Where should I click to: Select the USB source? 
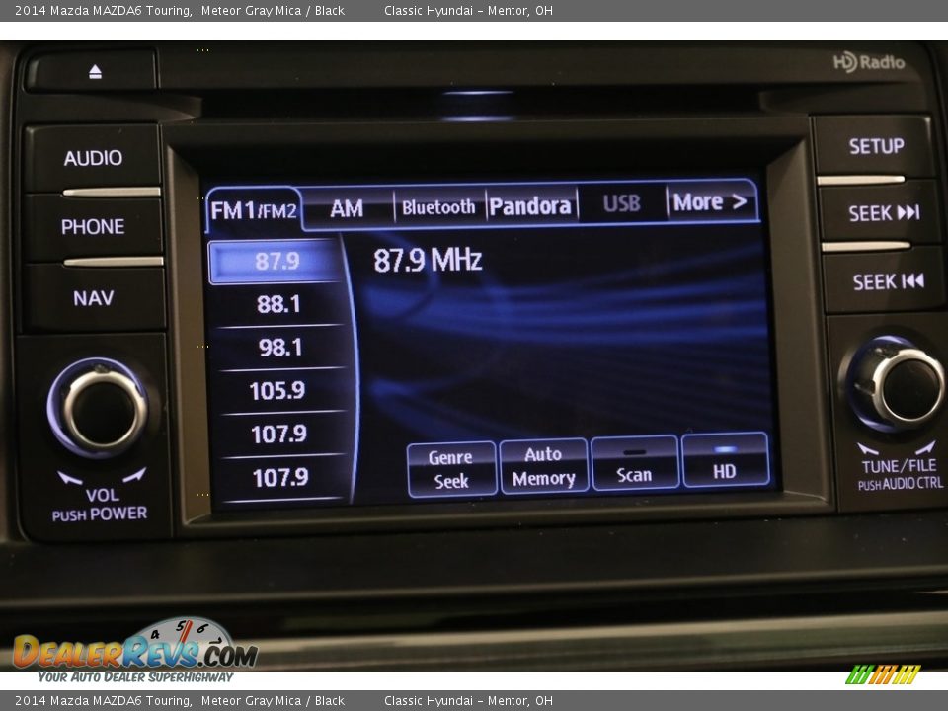coord(623,204)
